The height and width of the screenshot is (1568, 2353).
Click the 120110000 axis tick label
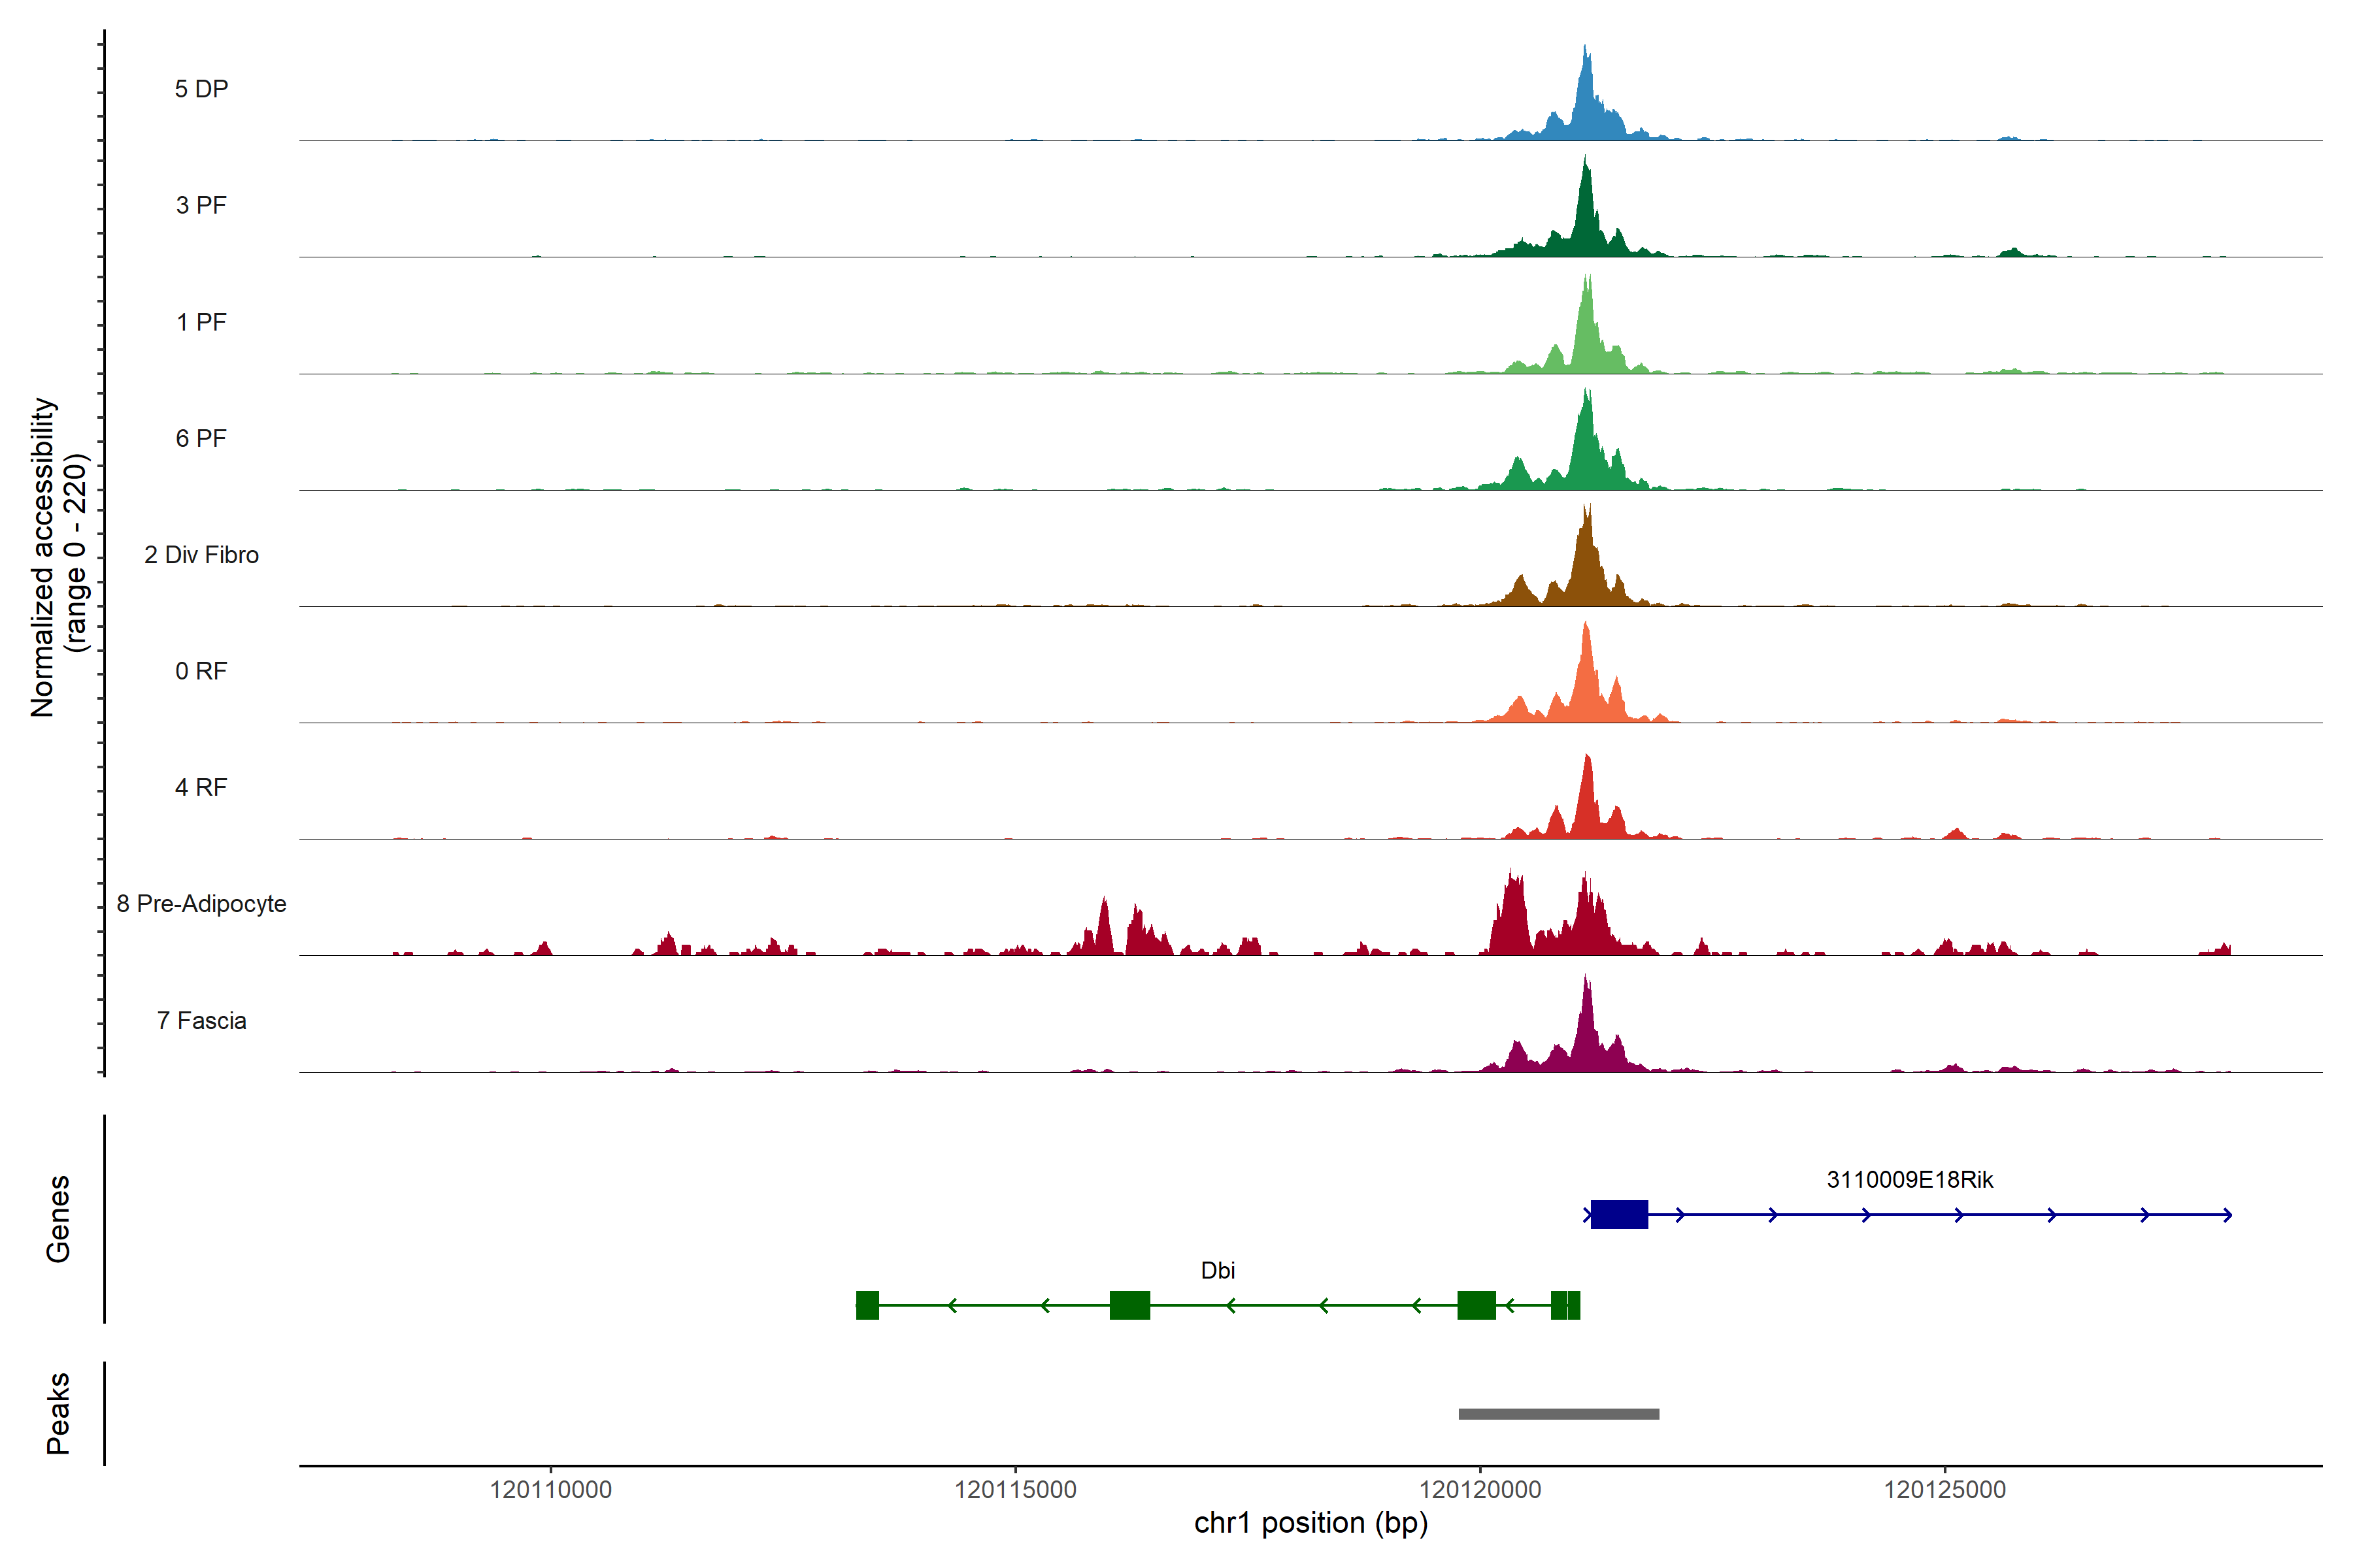click(x=550, y=1489)
